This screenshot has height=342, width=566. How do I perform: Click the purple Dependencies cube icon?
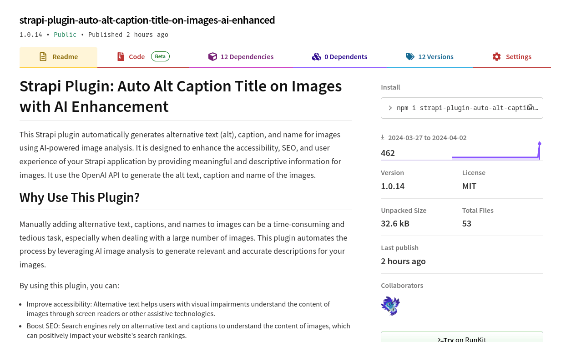pyautogui.click(x=212, y=57)
